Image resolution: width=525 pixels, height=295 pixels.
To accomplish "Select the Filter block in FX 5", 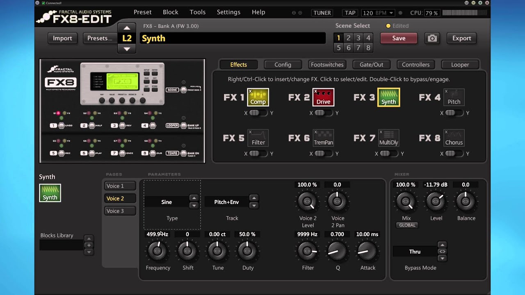I will (x=258, y=138).
